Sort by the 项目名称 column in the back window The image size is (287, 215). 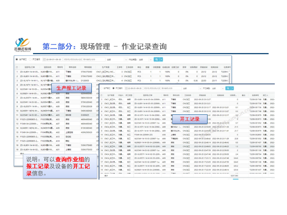click(48, 67)
